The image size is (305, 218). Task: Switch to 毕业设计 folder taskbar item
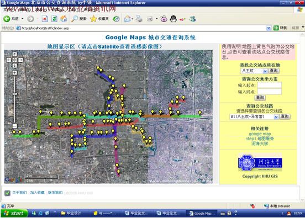tap(71, 213)
